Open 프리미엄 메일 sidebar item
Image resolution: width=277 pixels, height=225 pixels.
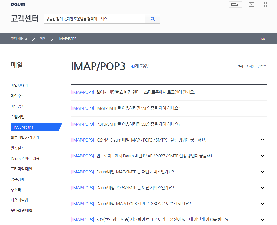click(21, 169)
